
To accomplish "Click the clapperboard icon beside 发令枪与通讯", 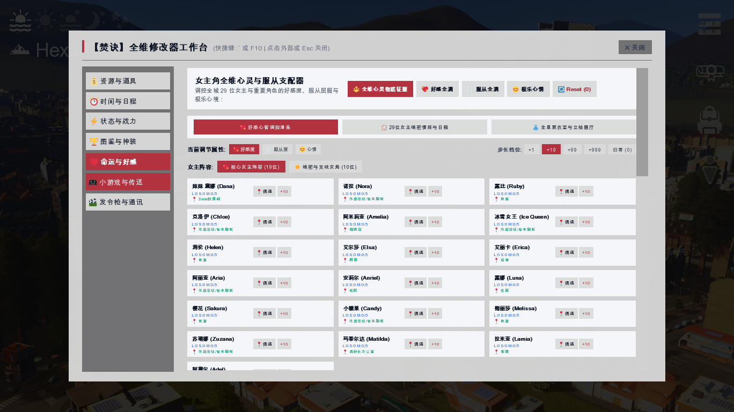I will pos(93,203).
